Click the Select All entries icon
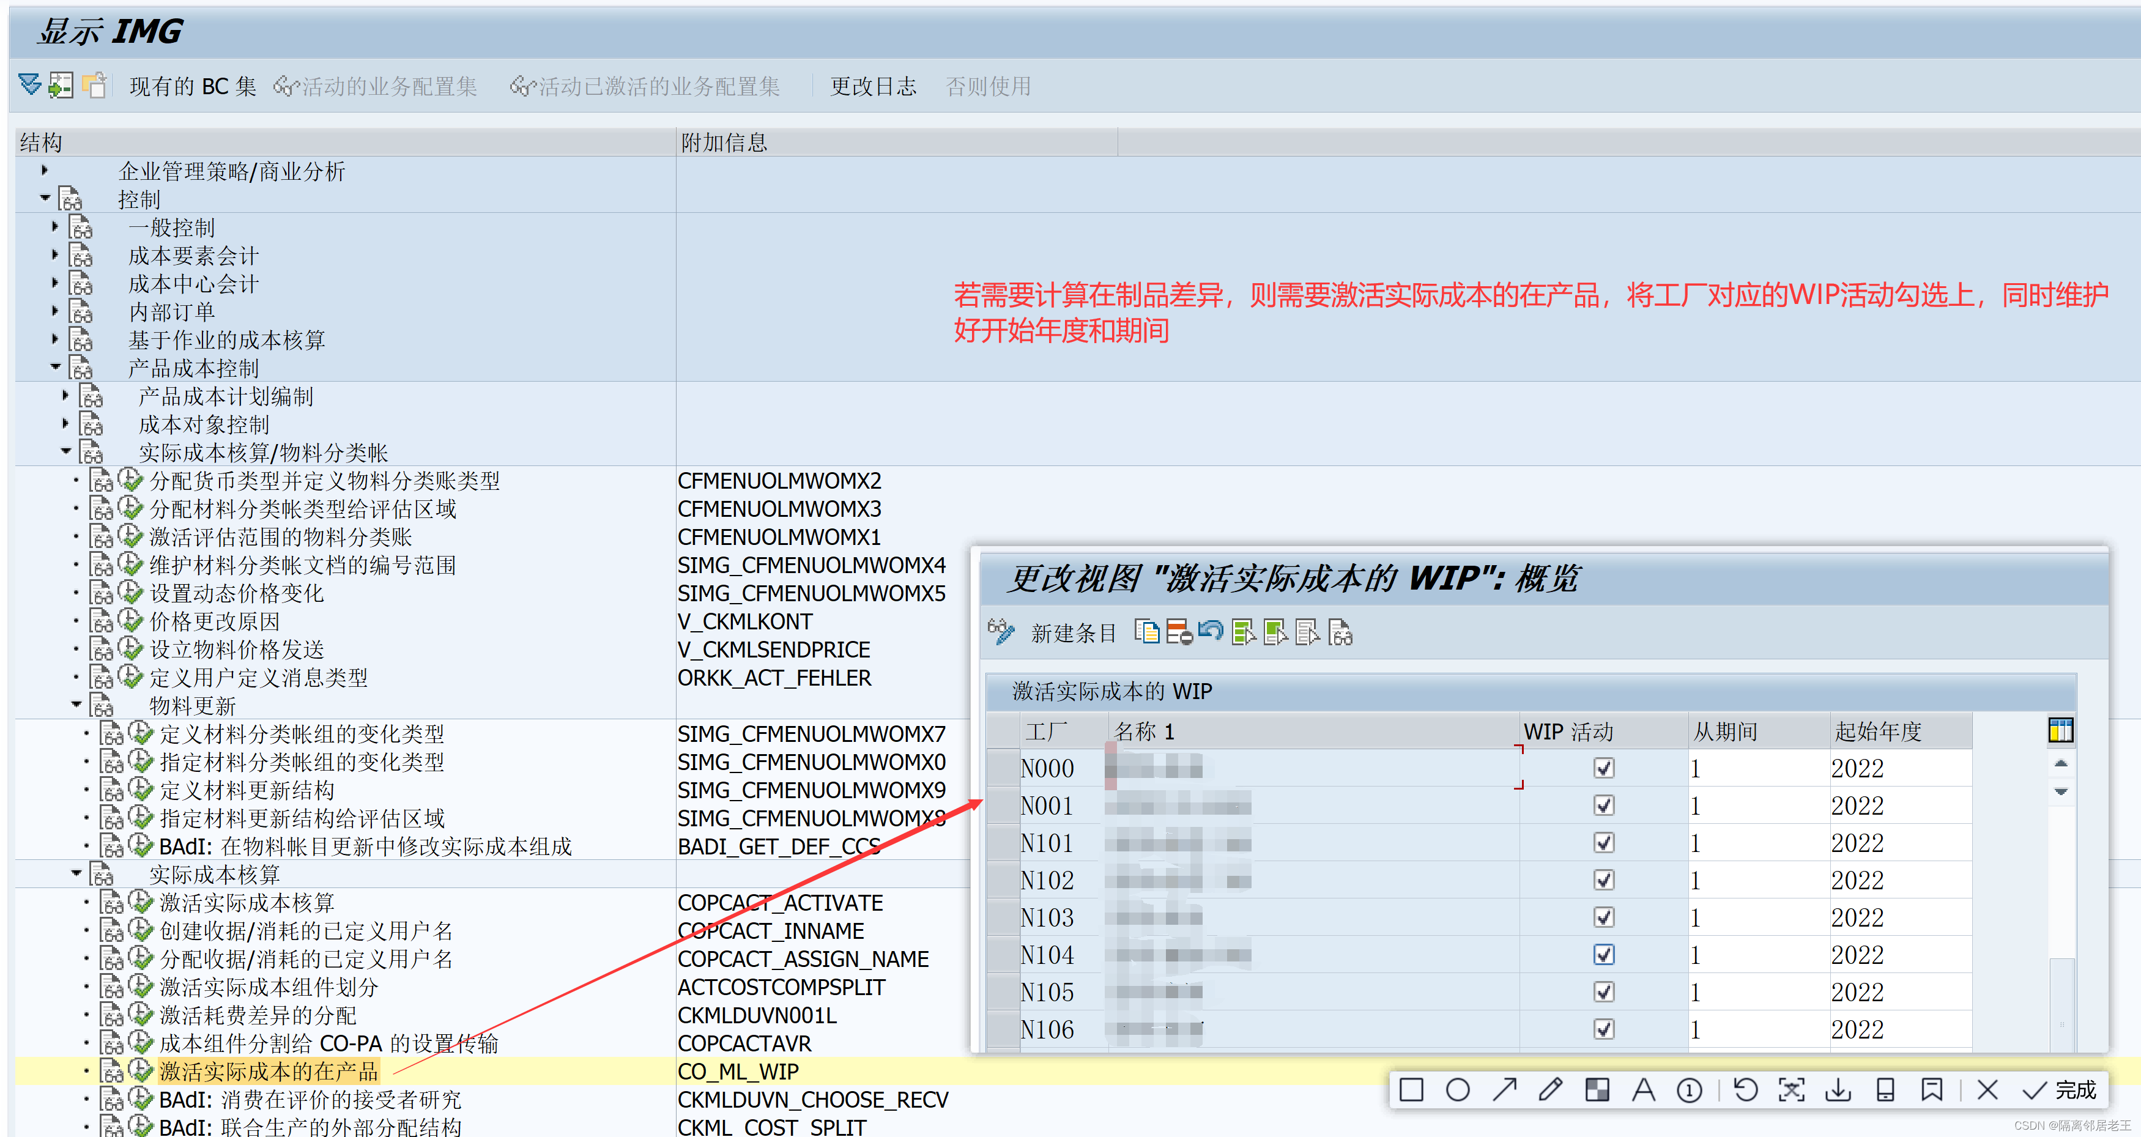 (1244, 632)
